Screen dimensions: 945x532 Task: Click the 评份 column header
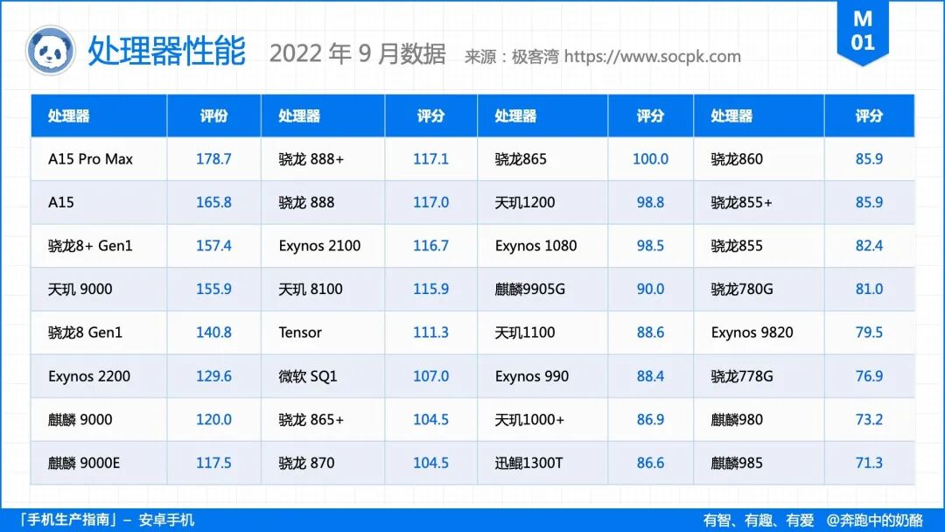(214, 115)
